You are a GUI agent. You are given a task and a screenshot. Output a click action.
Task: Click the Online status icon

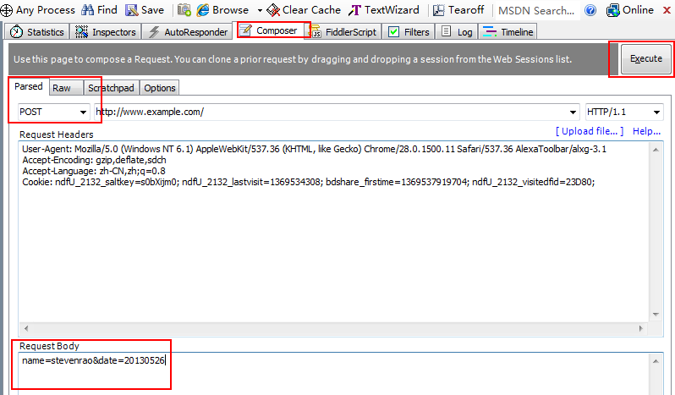tap(612, 10)
